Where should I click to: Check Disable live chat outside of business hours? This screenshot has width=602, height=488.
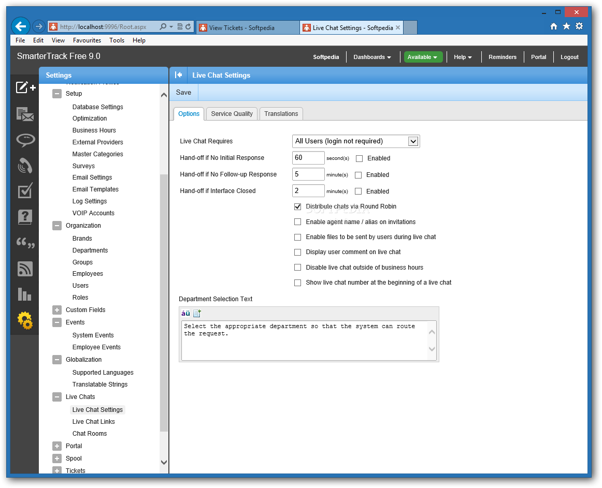pos(297,268)
